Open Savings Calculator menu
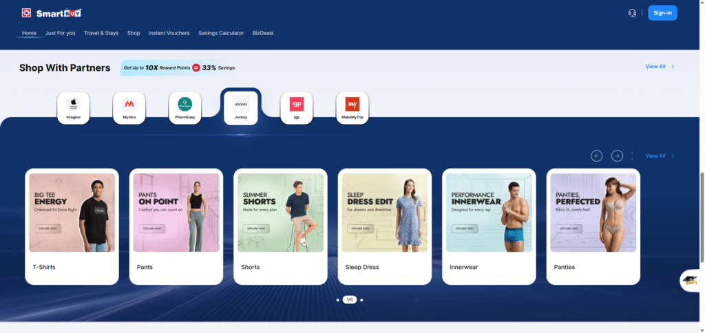Screen dimensions: 705x333 tap(221, 33)
